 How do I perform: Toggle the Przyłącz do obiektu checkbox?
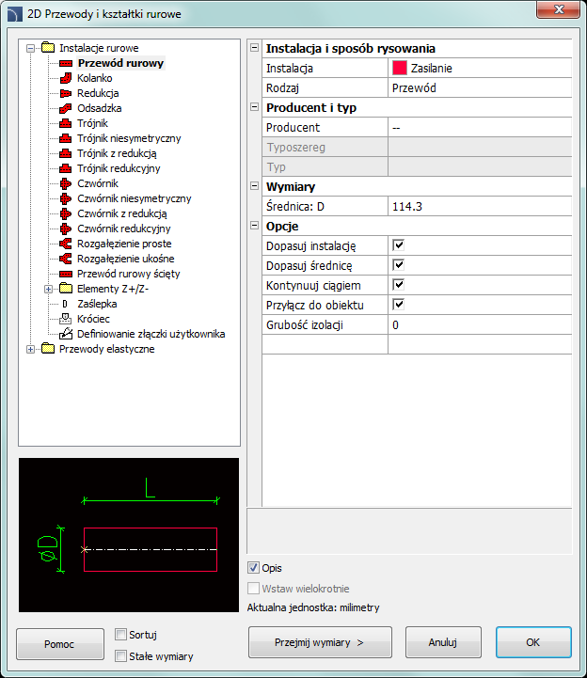coord(399,305)
